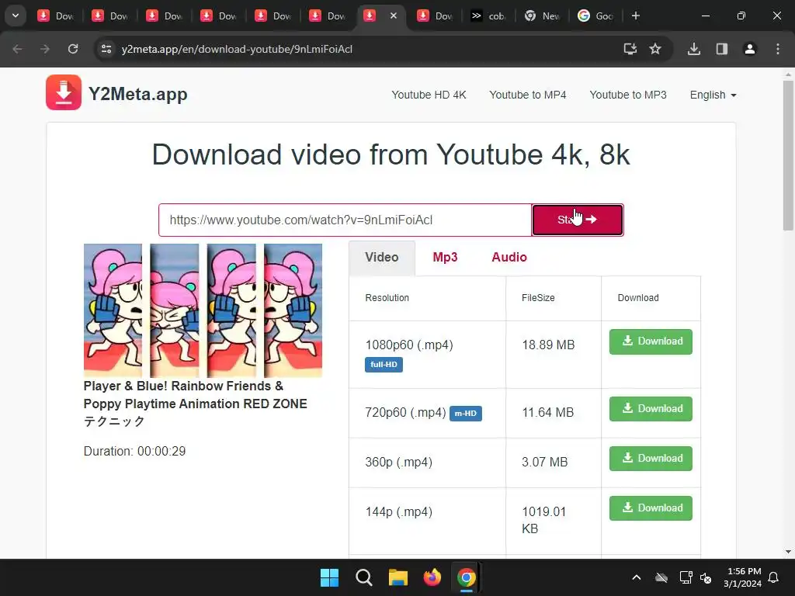Image resolution: width=795 pixels, height=596 pixels.
Task: Click the muted volume tray icon
Action: (x=705, y=577)
